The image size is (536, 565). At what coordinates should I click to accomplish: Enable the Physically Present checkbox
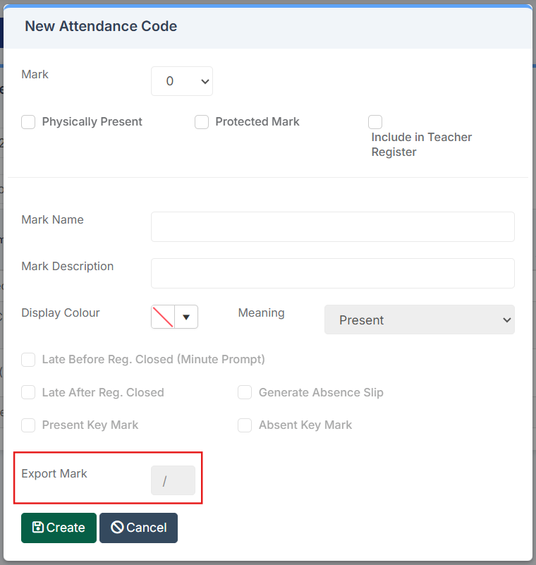(x=28, y=122)
